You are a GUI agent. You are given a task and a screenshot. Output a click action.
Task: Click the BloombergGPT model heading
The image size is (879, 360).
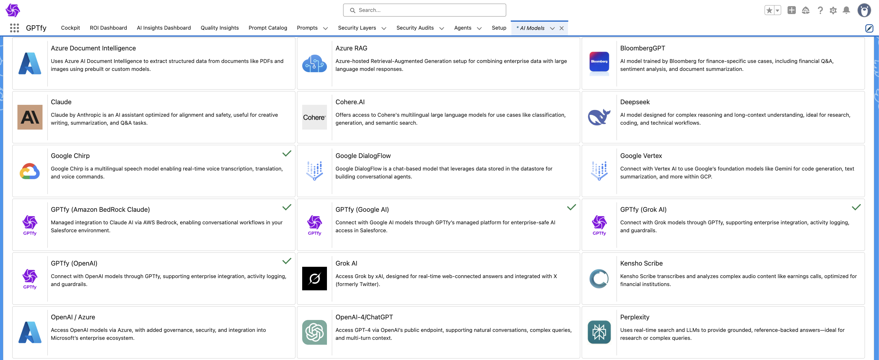click(x=642, y=48)
